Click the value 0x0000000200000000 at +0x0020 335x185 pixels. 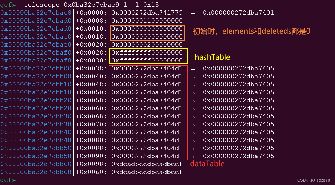pyautogui.click(x=147, y=44)
